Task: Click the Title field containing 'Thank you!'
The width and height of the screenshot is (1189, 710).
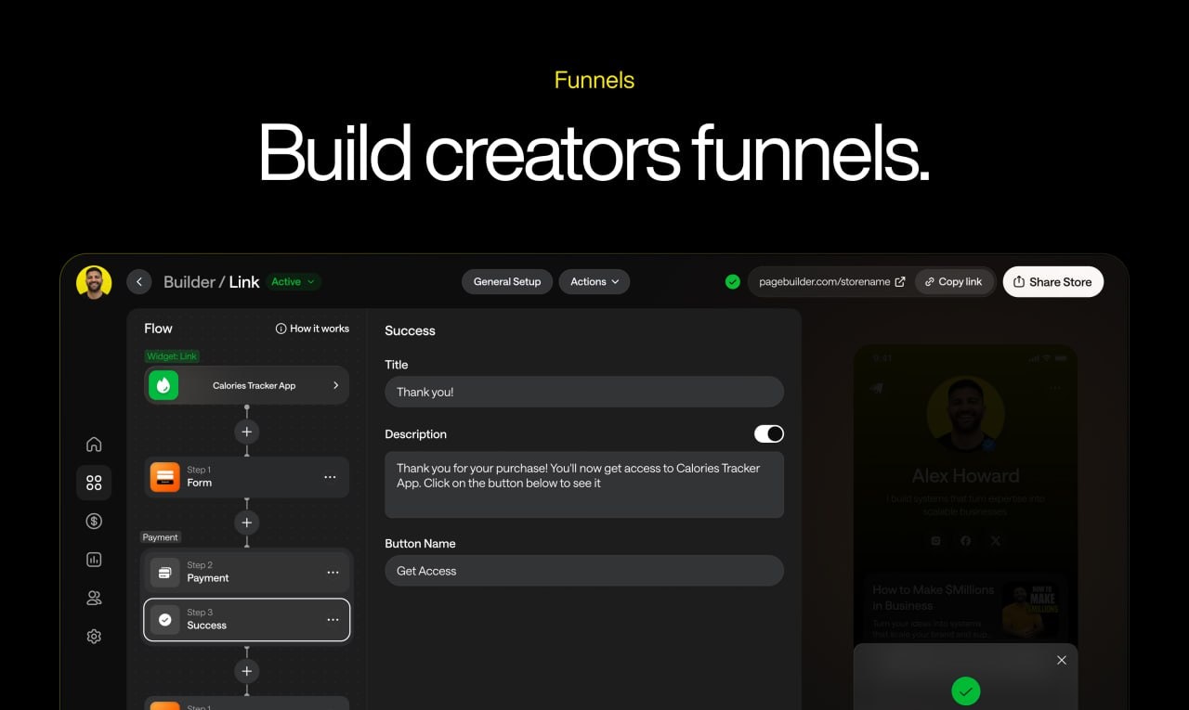Action: point(583,392)
